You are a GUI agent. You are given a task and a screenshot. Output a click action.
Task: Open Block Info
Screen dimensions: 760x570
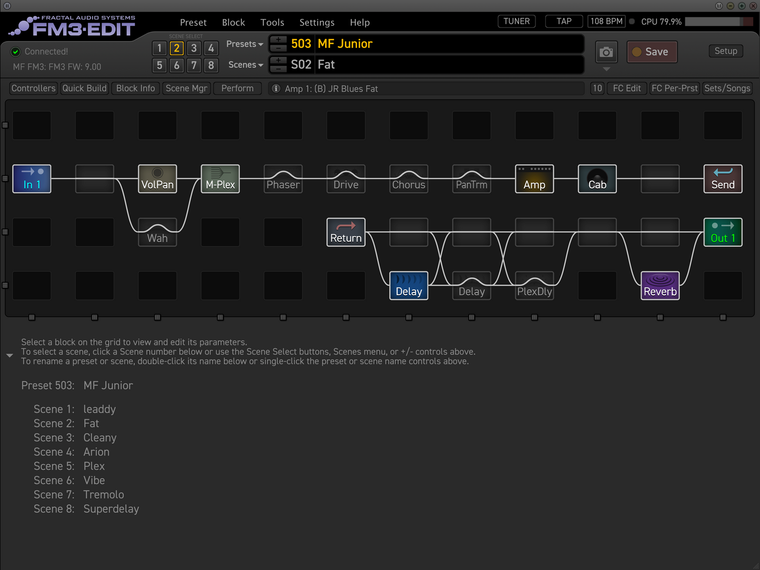tap(136, 88)
